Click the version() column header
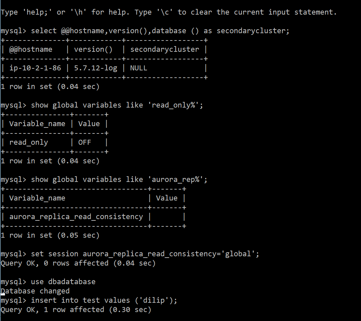The image size is (361, 321). tap(93, 49)
